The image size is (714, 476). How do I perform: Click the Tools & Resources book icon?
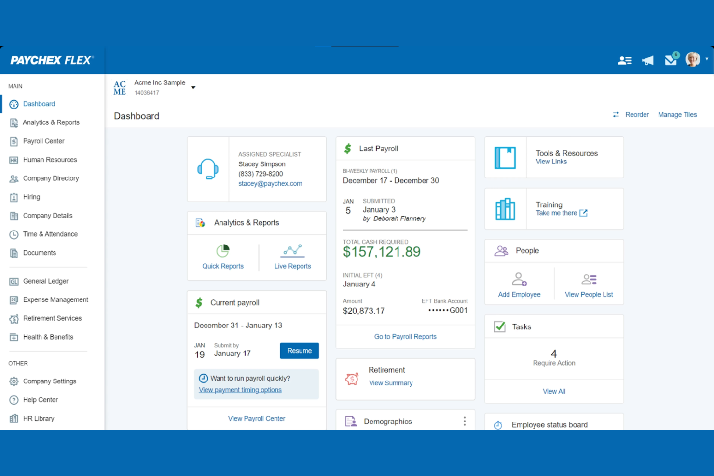coord(505,157)
